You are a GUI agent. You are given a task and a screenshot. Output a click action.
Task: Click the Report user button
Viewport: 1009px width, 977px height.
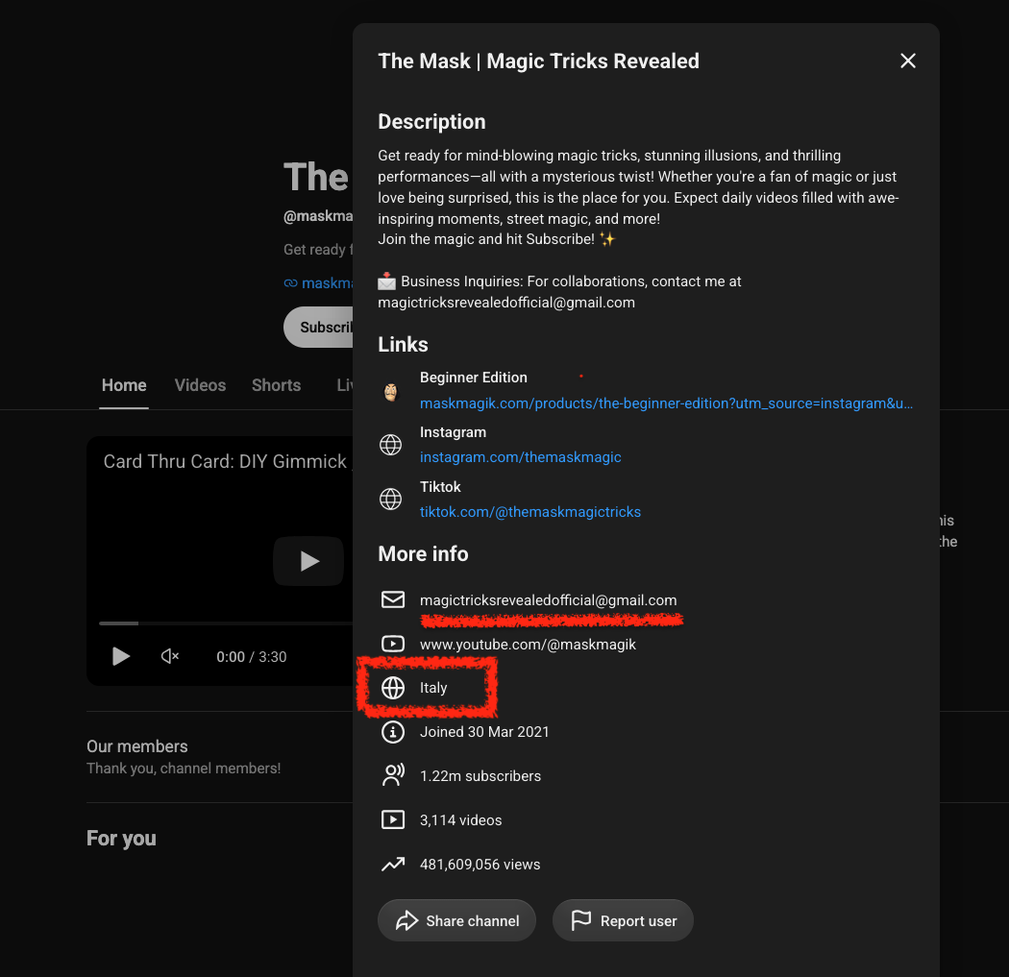(x=623, y=920)
